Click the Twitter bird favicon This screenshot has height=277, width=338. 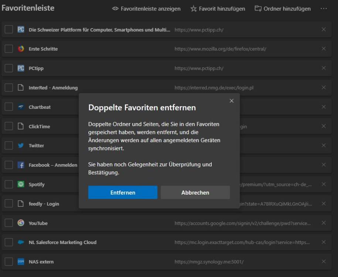pyautogui.click(x=21, y=145)
